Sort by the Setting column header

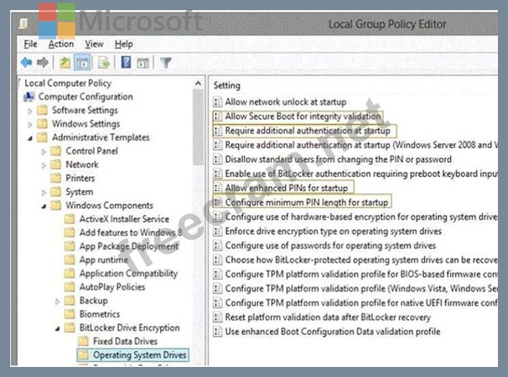227,85
